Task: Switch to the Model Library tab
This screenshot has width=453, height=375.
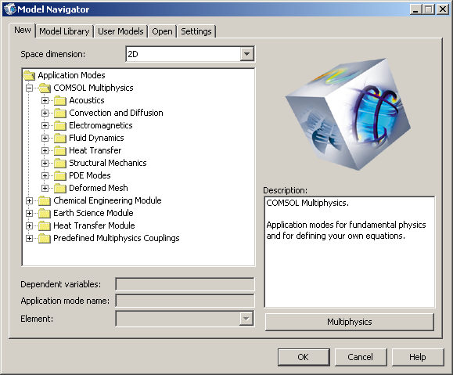Action: point(64,31)
